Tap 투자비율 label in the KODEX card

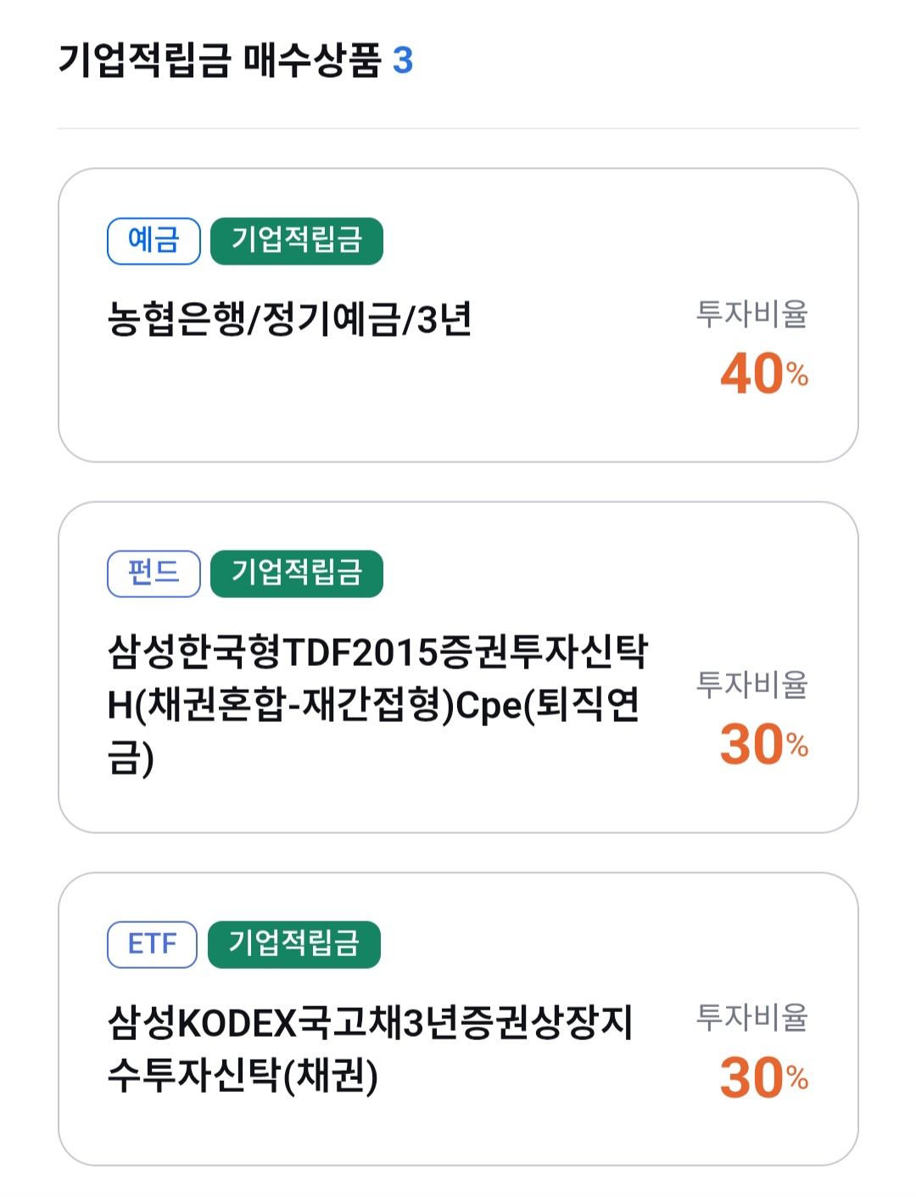751,1016
